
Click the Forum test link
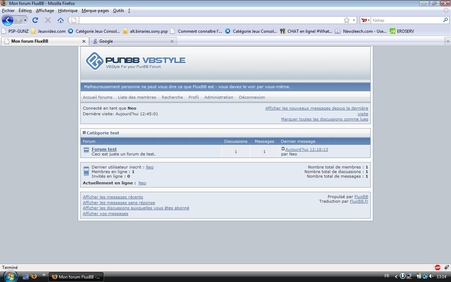(104, 149)
